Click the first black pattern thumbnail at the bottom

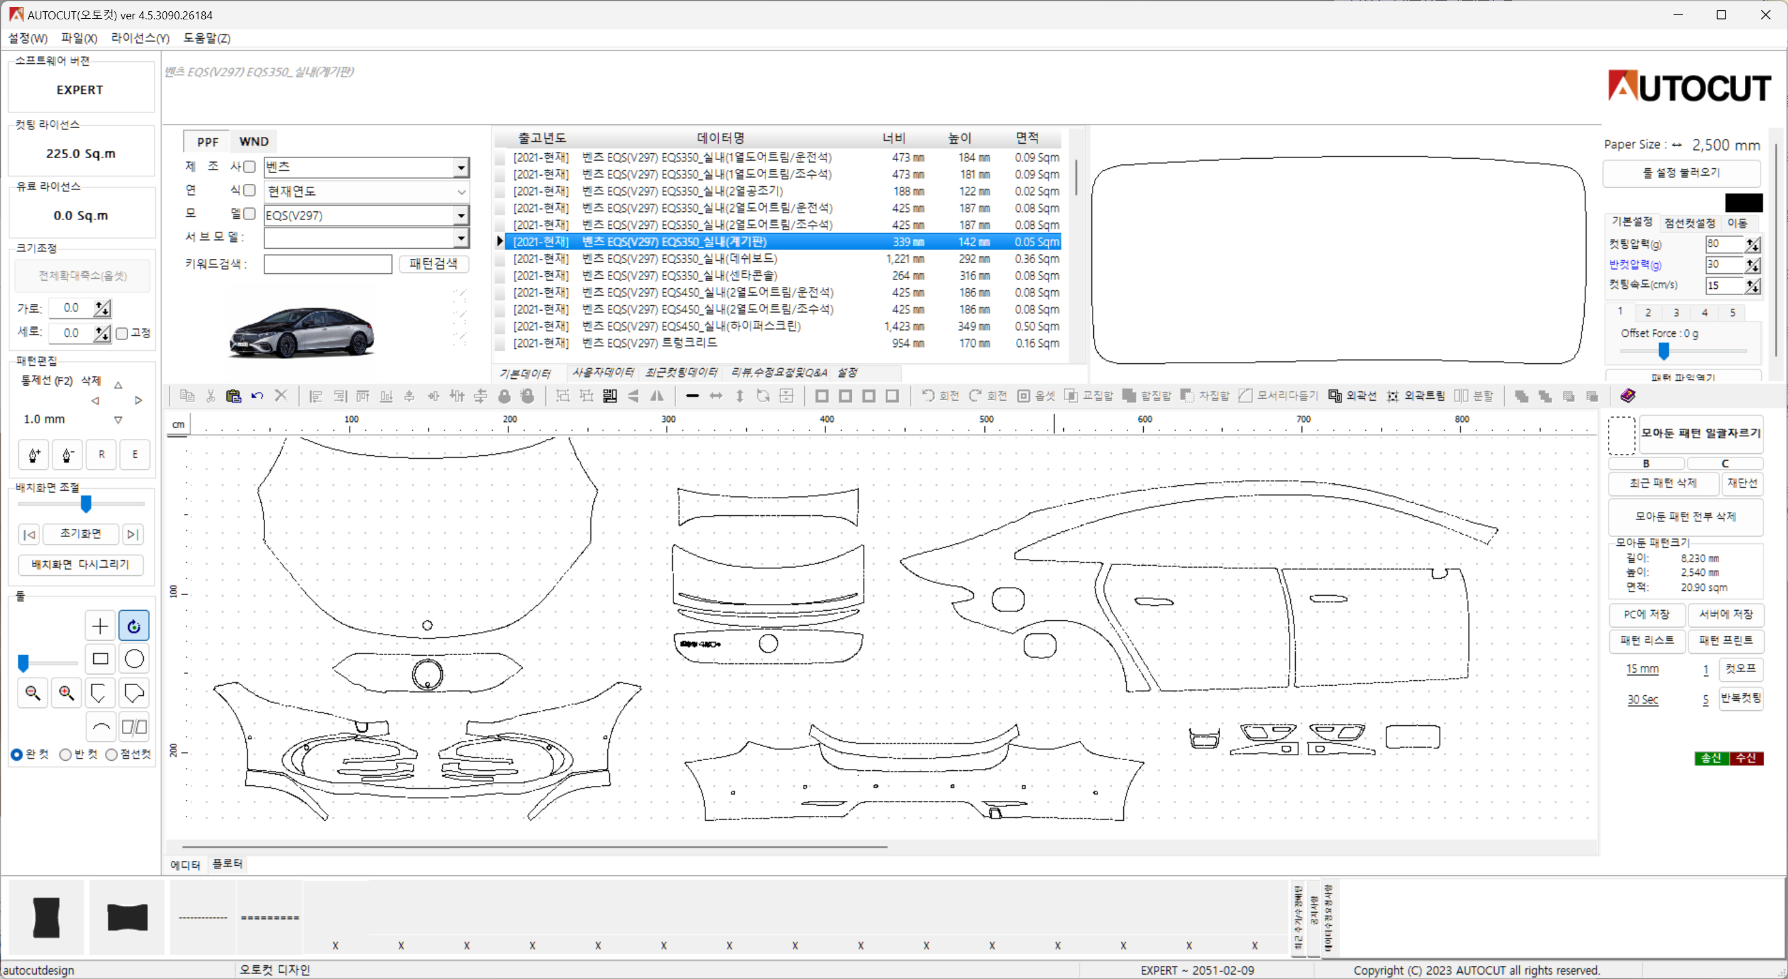coord(46,917)
